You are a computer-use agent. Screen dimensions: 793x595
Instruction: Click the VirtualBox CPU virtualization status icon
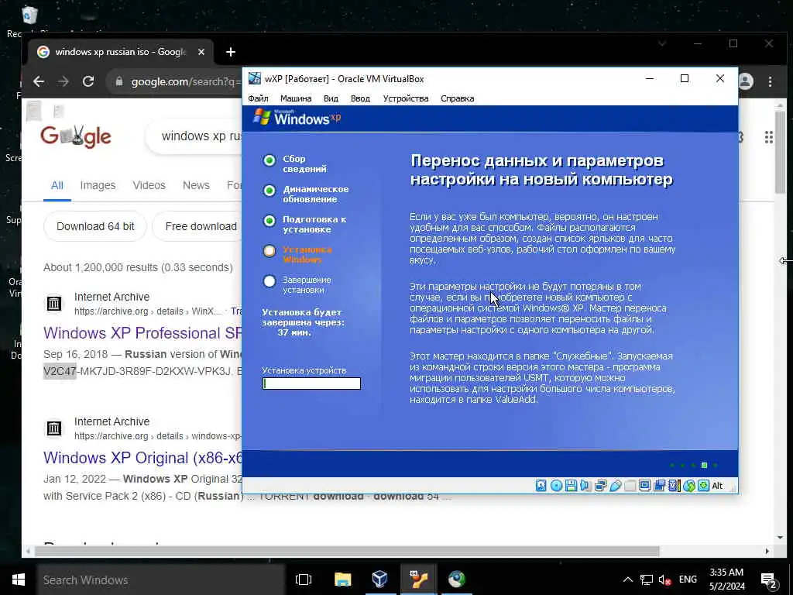(675, 486)
